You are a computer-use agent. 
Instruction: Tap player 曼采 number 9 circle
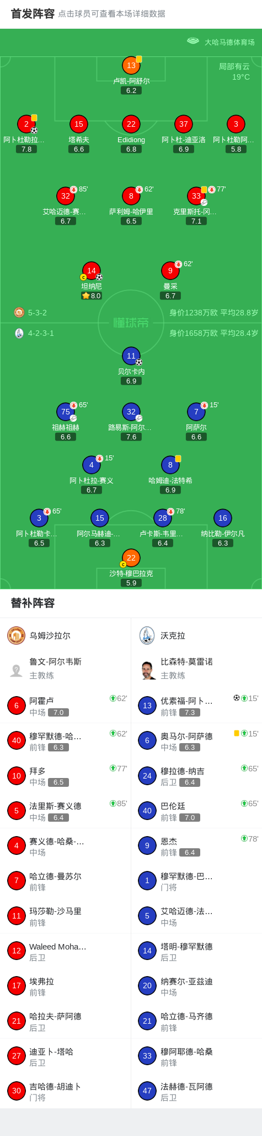click(x=170, y=271)
